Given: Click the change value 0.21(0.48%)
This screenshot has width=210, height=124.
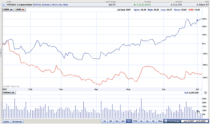Looking at the screenshot, I should [x=144, y=5].
